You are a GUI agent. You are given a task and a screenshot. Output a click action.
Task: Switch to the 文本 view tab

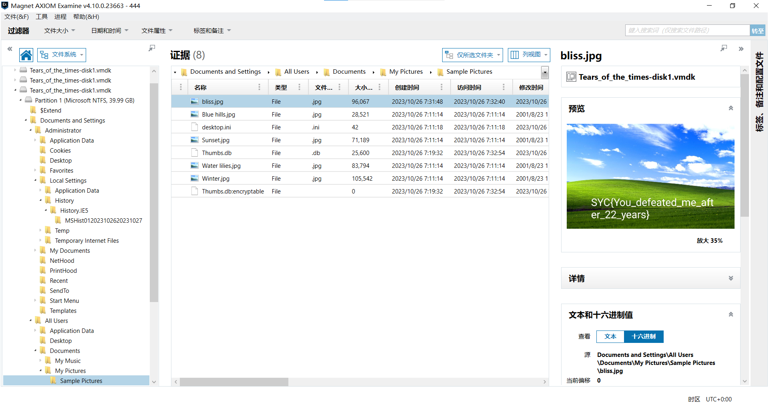pos(610,336)
